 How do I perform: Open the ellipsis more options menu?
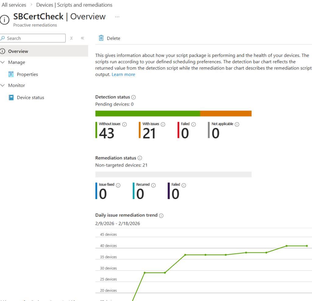pyautogui.click(x=117, y=17)
